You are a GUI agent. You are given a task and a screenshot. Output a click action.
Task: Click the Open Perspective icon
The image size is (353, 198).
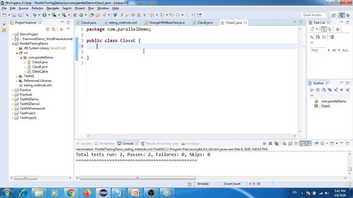(x=334, y=15)
